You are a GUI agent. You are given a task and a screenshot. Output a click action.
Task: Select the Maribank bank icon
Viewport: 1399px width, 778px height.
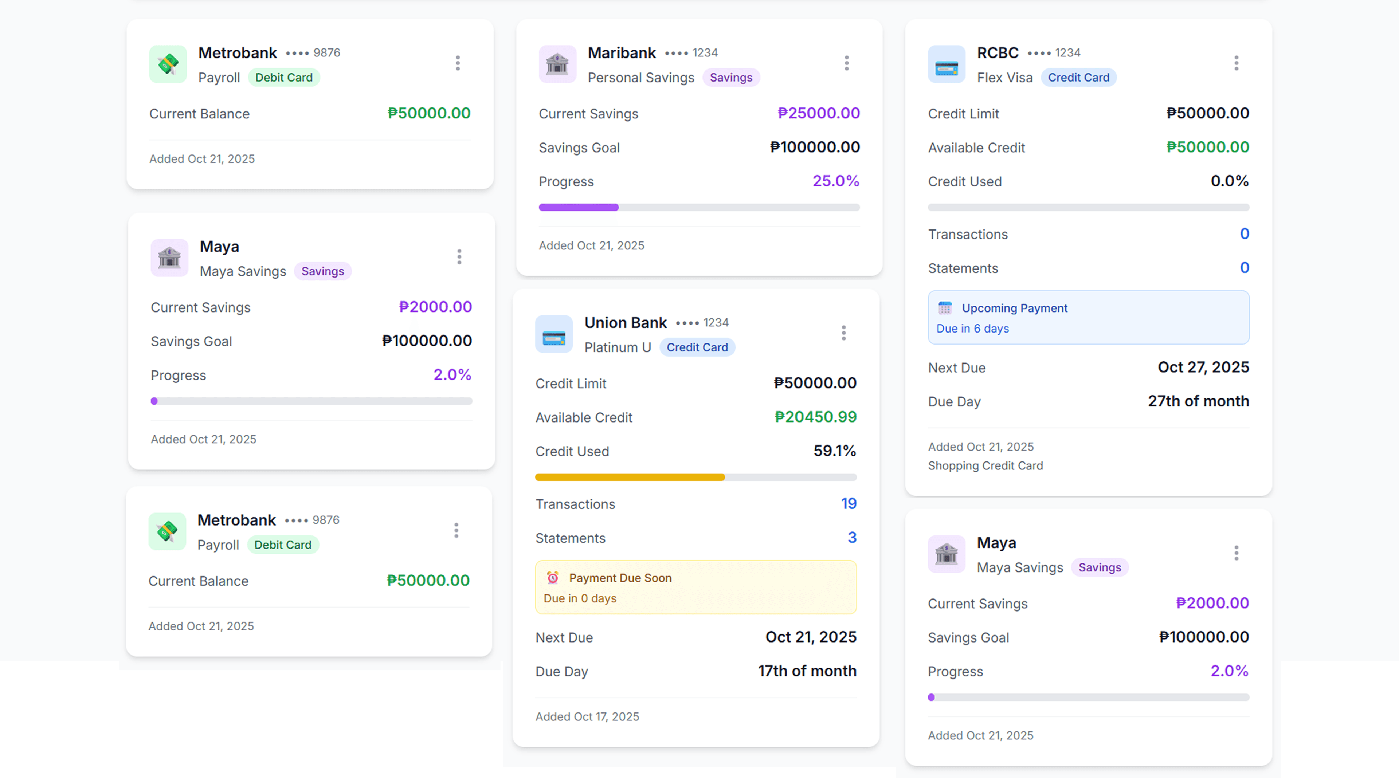click(557, 64)
